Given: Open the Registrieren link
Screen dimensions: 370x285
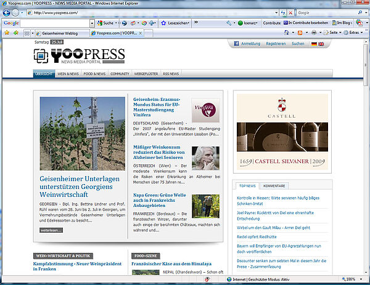Looking at the screenshot, I should 276,44.
